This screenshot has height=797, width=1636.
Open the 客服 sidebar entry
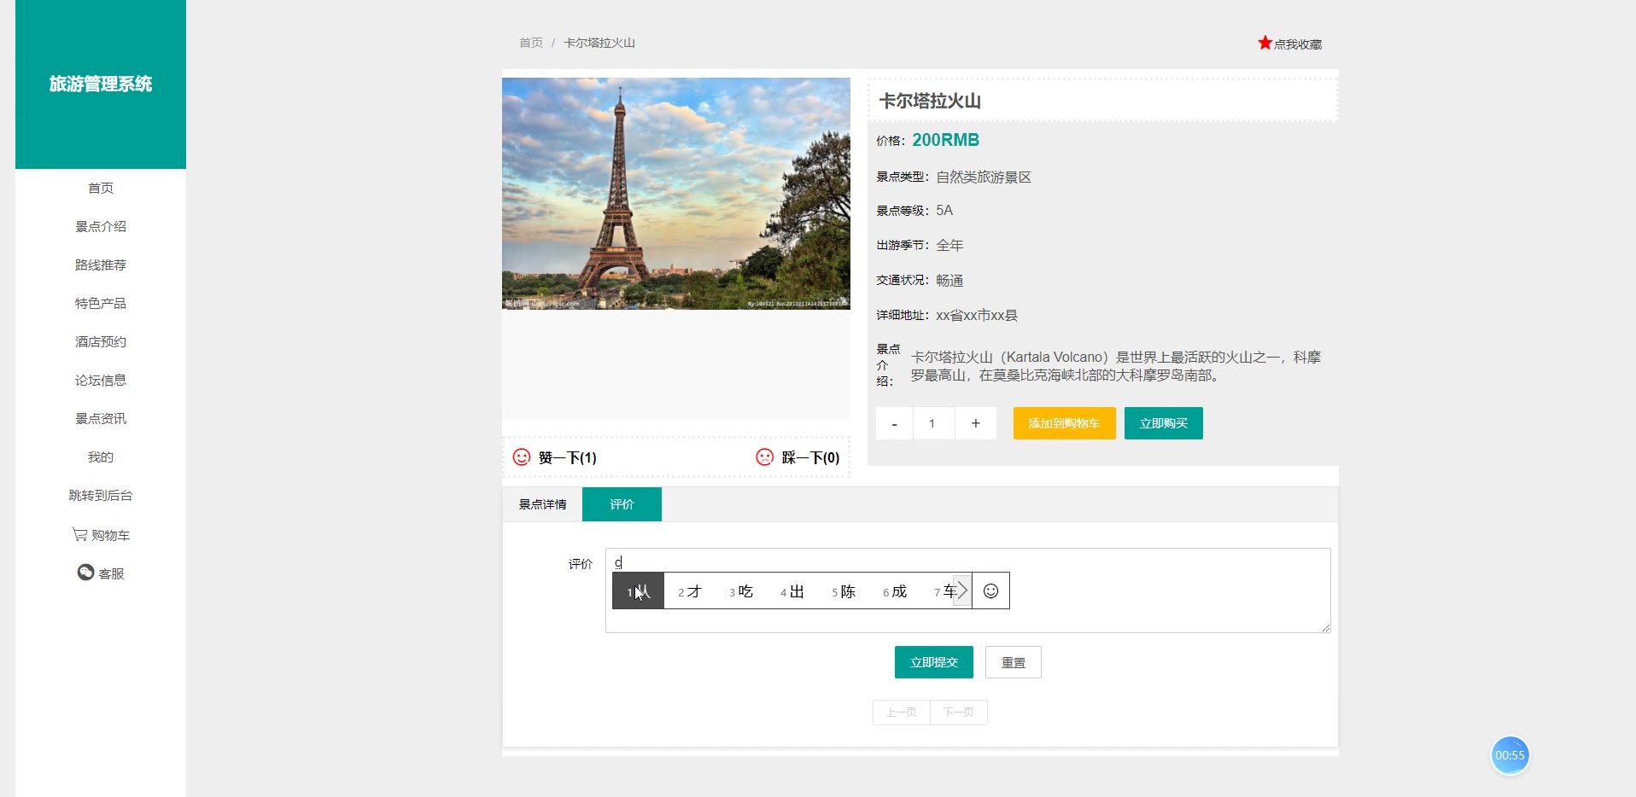click(101, 573)
